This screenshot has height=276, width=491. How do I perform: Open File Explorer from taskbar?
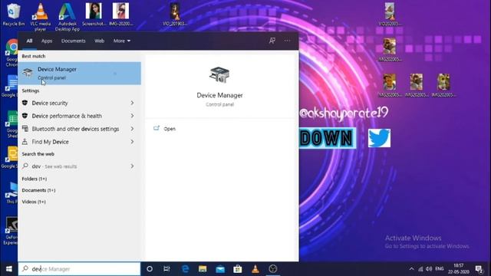[203, 269]
